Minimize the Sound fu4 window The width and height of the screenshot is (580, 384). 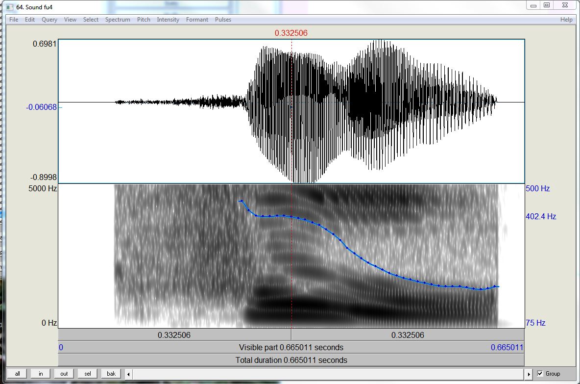pos(533,5)
